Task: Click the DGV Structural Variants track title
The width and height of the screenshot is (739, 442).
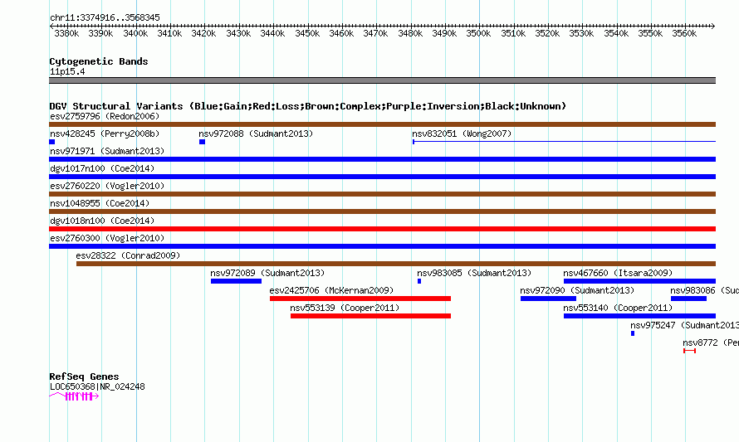Action: click(x=308, y=106)
